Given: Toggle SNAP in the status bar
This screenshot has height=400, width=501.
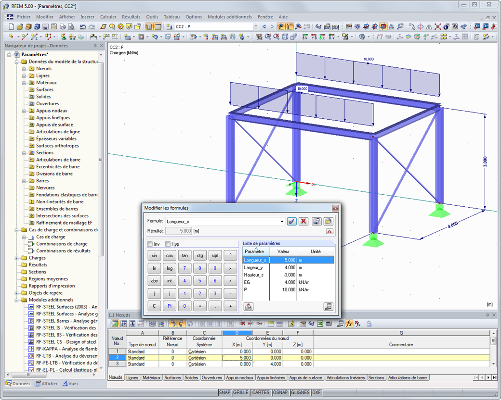Looking at the screenshot, I should [x=224, y=393].
